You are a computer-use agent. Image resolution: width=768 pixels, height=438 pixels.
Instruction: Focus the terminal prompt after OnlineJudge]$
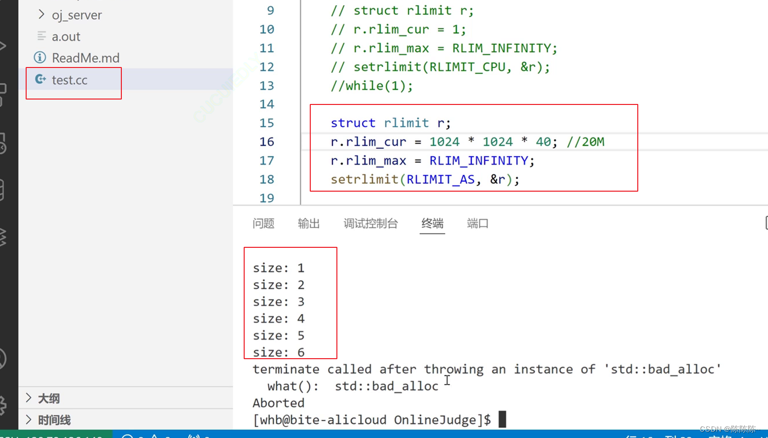point(502,419)
